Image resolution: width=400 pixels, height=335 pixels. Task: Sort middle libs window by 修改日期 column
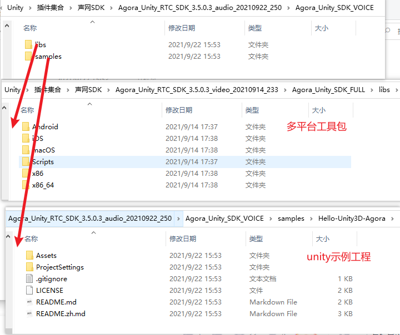click(x=179, y=110)
